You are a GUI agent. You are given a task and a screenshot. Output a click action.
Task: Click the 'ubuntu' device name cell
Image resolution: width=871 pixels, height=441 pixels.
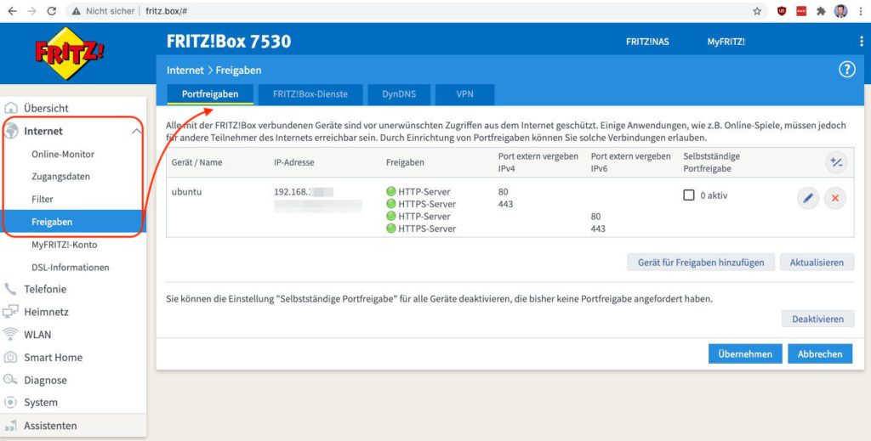186,192
